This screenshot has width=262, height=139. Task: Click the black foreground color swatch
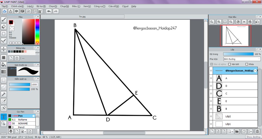[x=11, y=22]
